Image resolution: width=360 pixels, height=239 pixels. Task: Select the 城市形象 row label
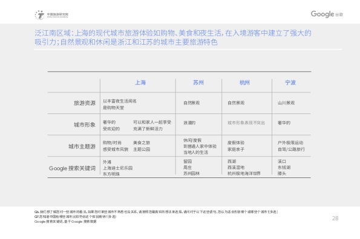[x=85, y=124]
